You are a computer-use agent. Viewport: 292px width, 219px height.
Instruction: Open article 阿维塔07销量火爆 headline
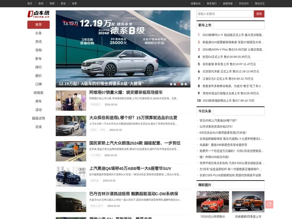(x=126, y=92)
